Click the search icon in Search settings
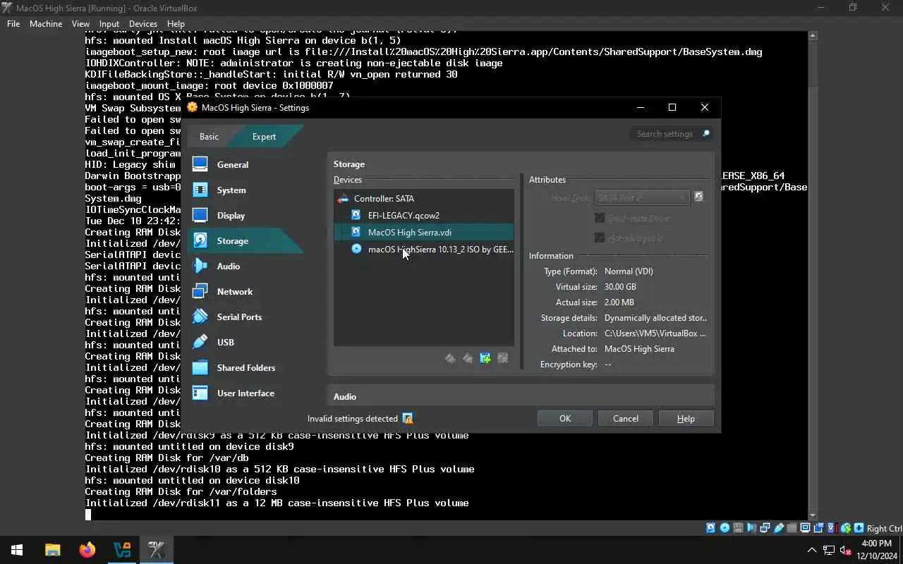903x564 pixels. (705, 133)
